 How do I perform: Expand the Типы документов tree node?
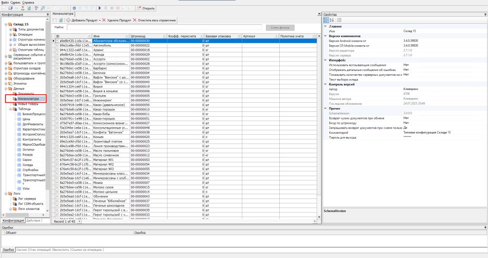[10, 30]
